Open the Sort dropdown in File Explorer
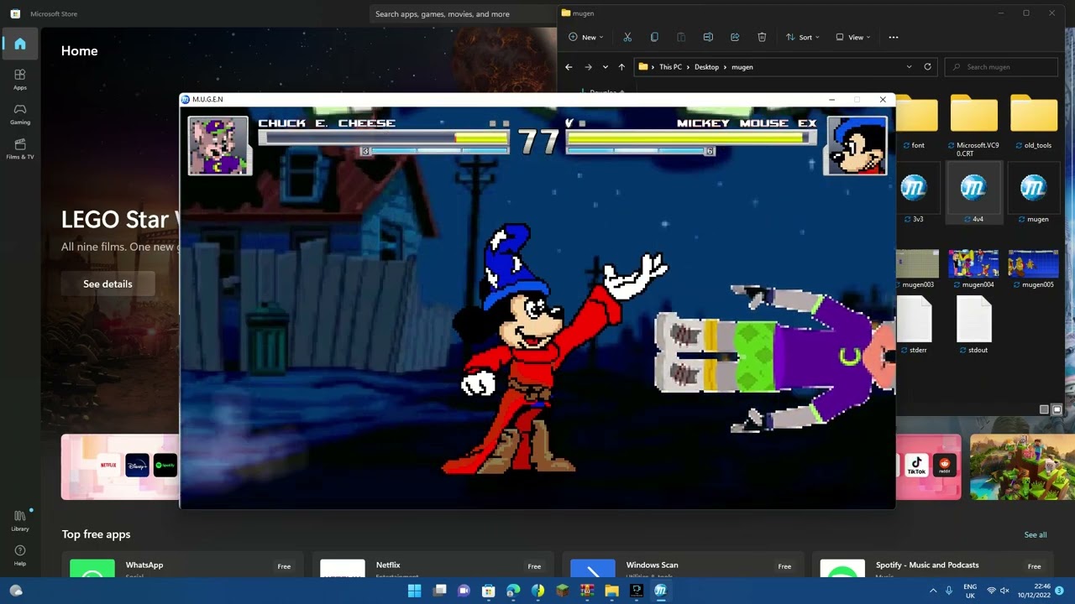The width and height of the screenshot is (1075, 604). [x=802, y=37]
